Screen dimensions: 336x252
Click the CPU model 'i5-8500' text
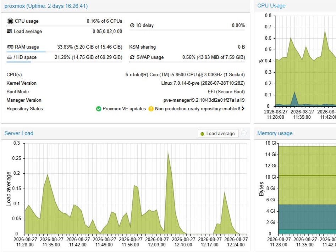tap(178, 74)
